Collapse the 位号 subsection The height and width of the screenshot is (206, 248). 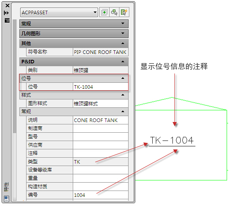[123, 78]
